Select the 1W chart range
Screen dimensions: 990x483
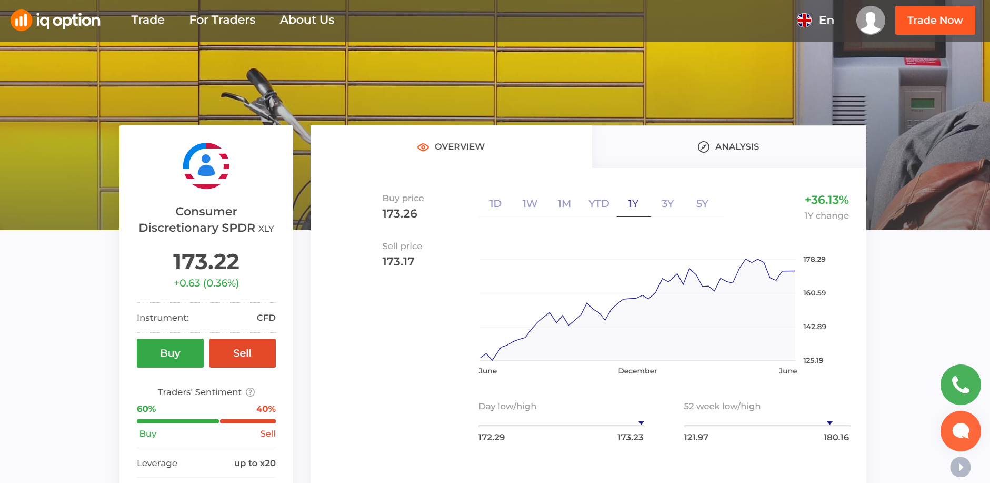(529, 203)
